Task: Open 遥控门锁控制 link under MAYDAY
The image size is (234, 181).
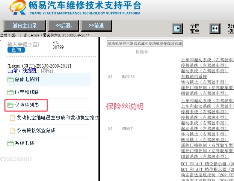Action: (x=207, y=87)
